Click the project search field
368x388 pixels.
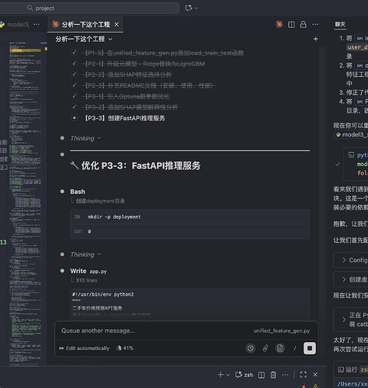click(89, 8)
